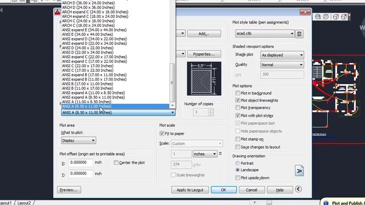
Task: Turn on Plot stamp on
Action: tap(238, 139)
